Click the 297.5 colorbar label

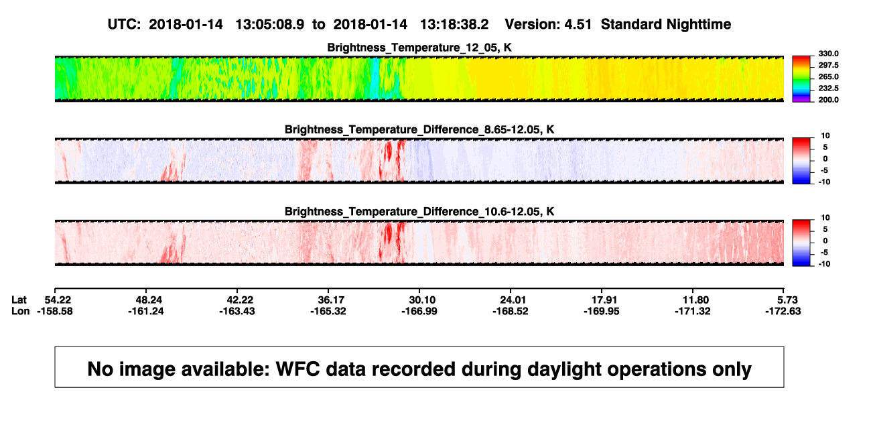(829, 65)
